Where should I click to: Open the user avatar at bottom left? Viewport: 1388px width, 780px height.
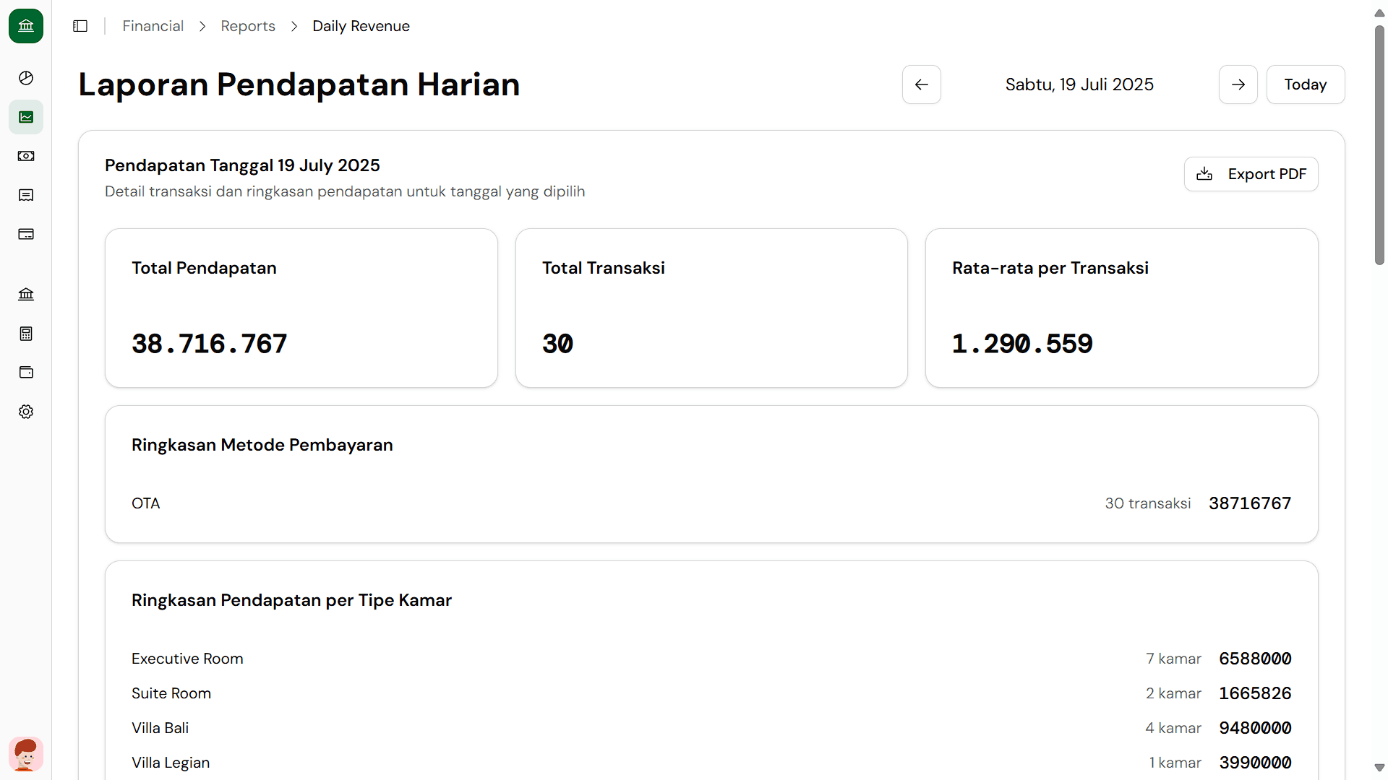click(26, 754)
